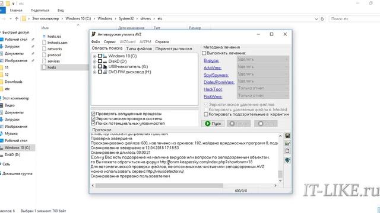Open the Spy/Spyware action dropdown

tap(263, 74)
